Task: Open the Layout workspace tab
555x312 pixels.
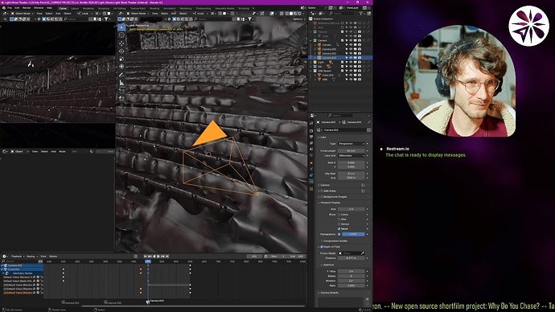Action: [75, 8]
